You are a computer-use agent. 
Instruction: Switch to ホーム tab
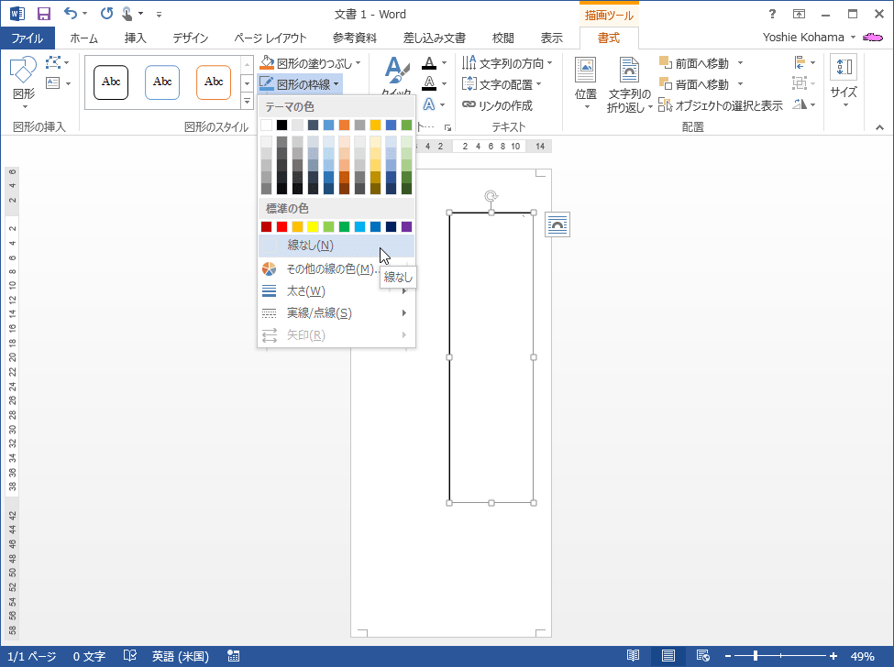click(83, 38)
